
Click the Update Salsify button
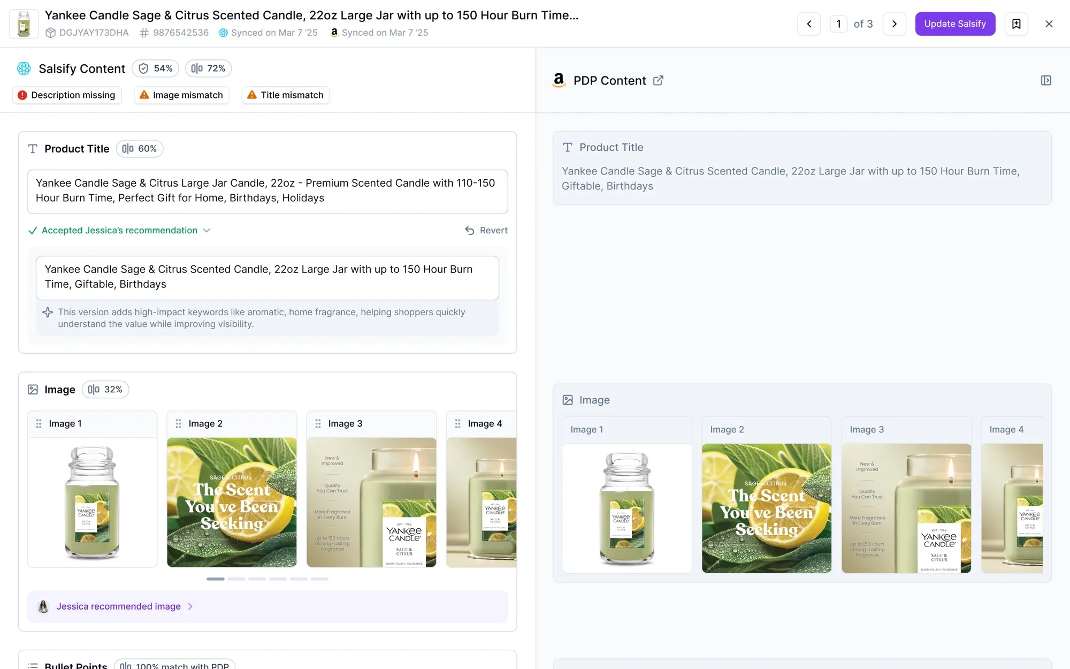[x=955, y=24]
